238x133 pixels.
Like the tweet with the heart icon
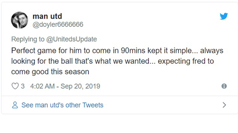15,86
